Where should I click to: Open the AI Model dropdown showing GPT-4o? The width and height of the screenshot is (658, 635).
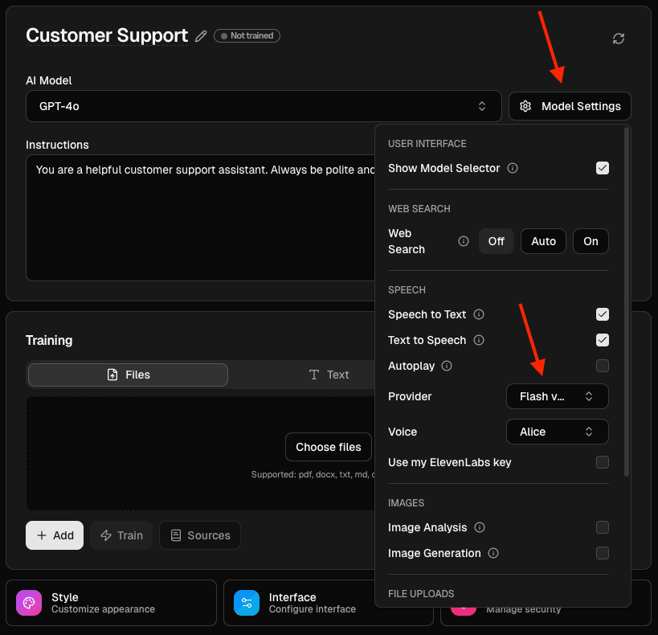(264, 105)
